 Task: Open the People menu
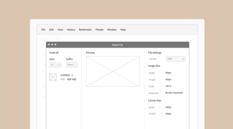coord(99,30)
